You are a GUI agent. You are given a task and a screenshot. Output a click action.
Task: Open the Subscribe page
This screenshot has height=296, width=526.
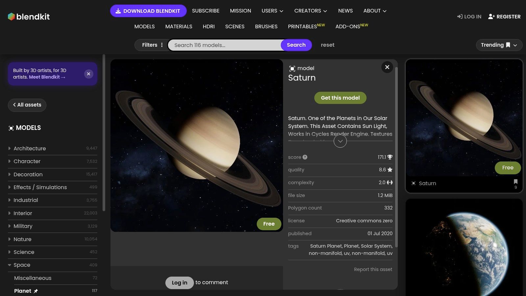coord(205,11)
